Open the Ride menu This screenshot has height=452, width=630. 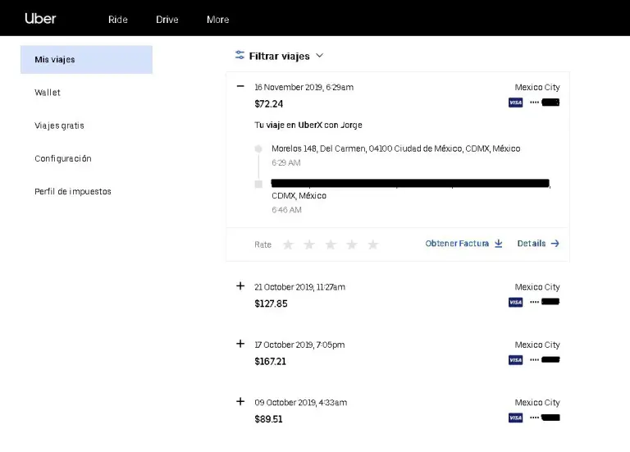(x=118, y=20)
